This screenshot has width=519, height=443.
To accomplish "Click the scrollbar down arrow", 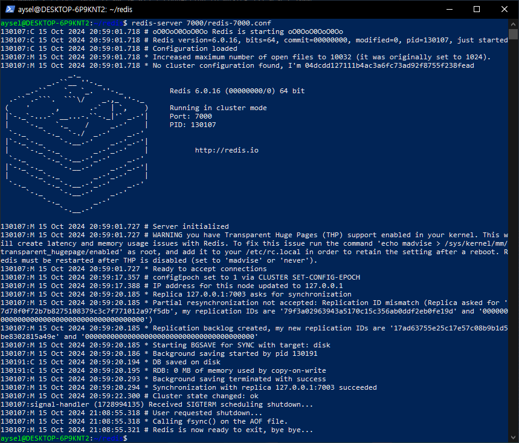I will pos(513,437).
